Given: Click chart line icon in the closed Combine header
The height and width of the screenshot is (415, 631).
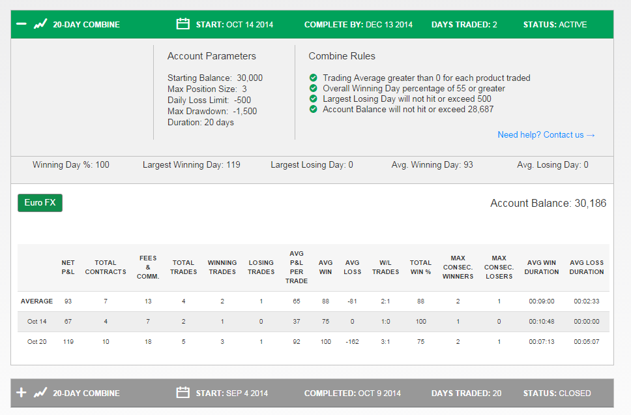Looking at the screenshot, I should [40, 392].
